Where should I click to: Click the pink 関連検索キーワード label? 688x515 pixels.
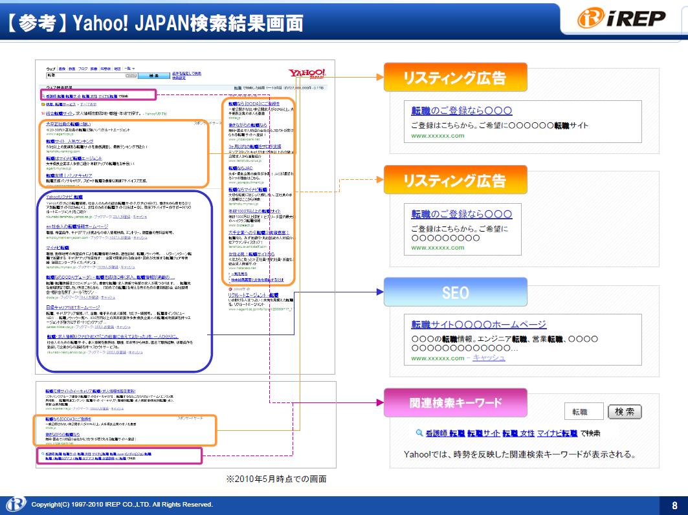coord(456,402)
